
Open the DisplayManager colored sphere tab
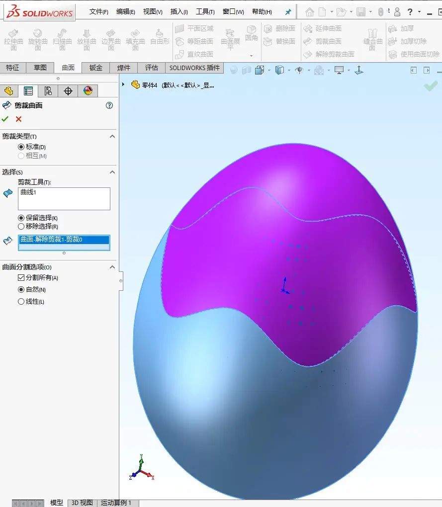(x=88, y=90)
